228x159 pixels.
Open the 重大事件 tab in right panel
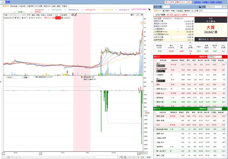pos(166,11)
